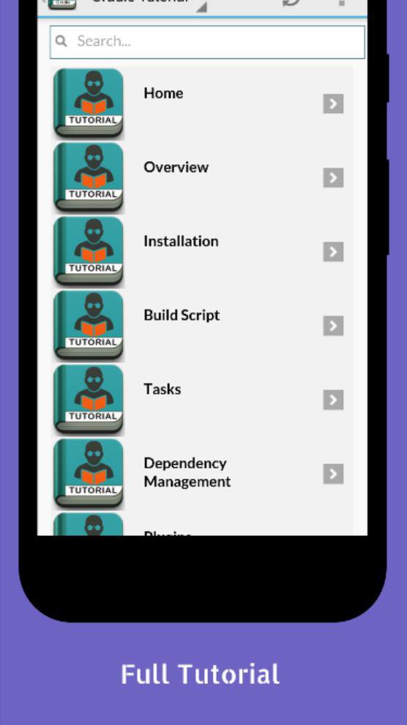Open Installation via its chevron arrow
This screenshot has height=725, width=407.
pyautogui.click(x=333, y=251)
